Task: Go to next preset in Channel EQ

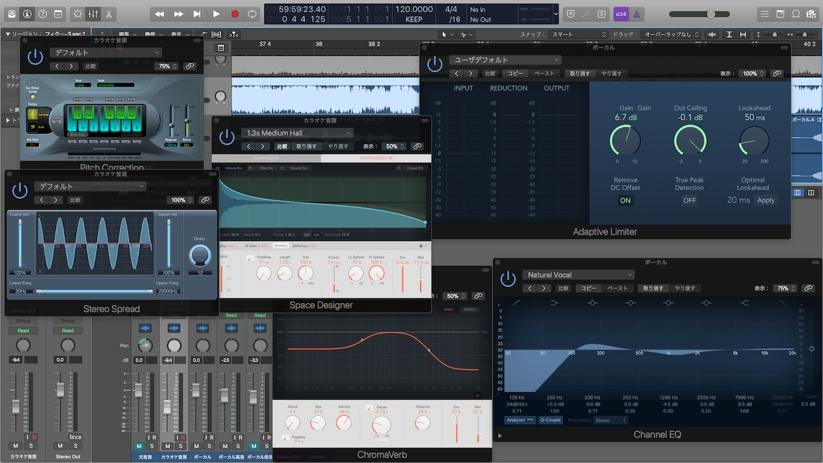Action: tap(543, 288)
